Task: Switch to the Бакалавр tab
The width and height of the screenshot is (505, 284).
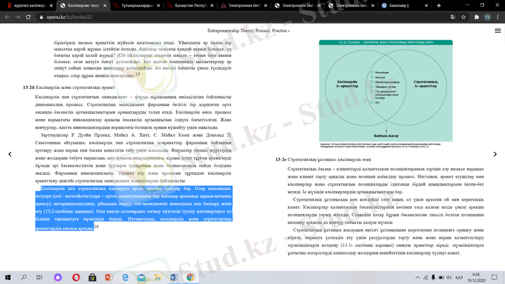Action: click(x=405, y=6)
